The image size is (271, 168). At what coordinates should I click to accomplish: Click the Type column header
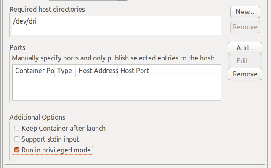[64, 71]
